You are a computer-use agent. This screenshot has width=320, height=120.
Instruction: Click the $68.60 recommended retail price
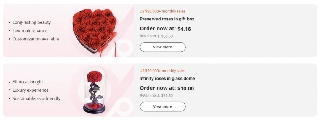(167, 36)
